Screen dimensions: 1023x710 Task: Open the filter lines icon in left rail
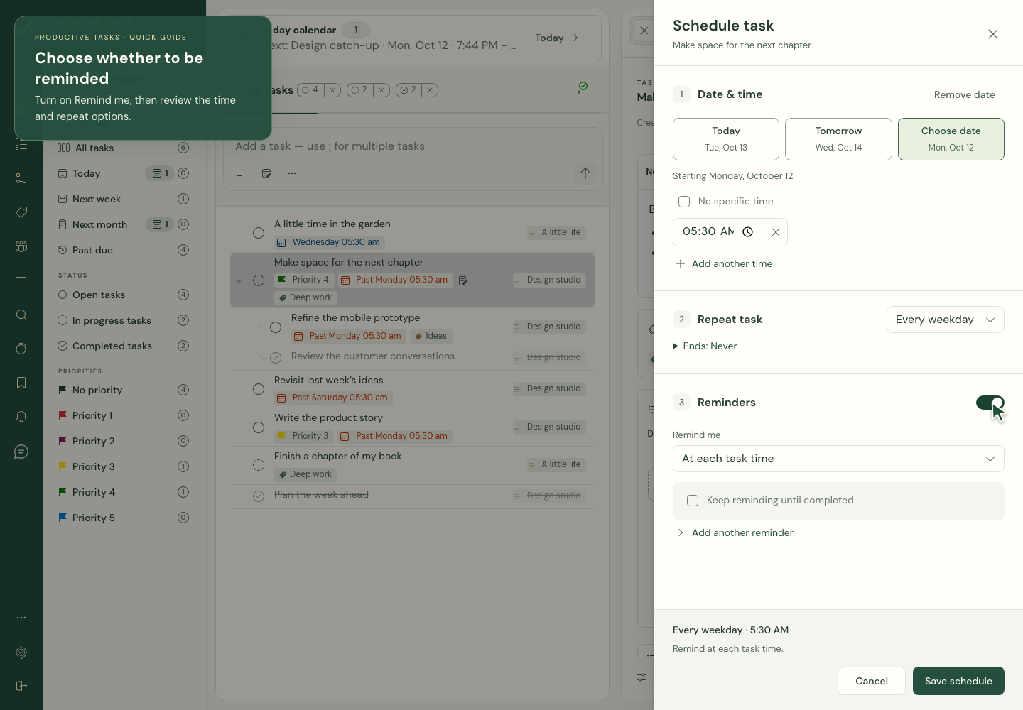(21, 280)
